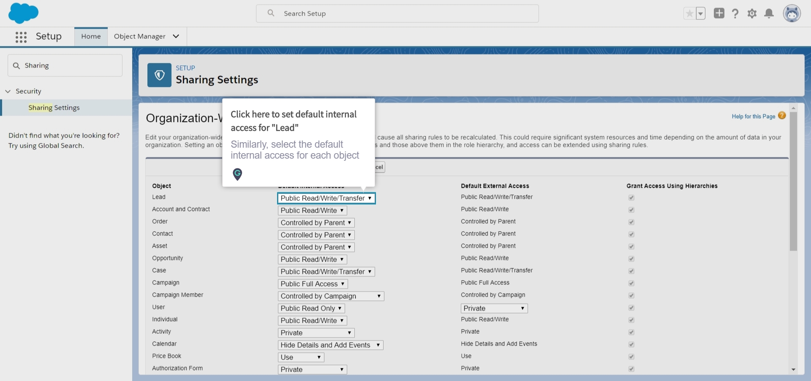Click the user avatar profile icon

click(x=792, y=14)
